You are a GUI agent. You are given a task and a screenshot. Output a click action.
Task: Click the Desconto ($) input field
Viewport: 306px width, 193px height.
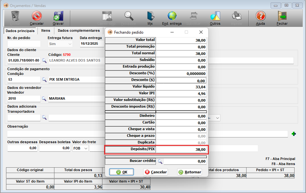(x=181, y=81)
